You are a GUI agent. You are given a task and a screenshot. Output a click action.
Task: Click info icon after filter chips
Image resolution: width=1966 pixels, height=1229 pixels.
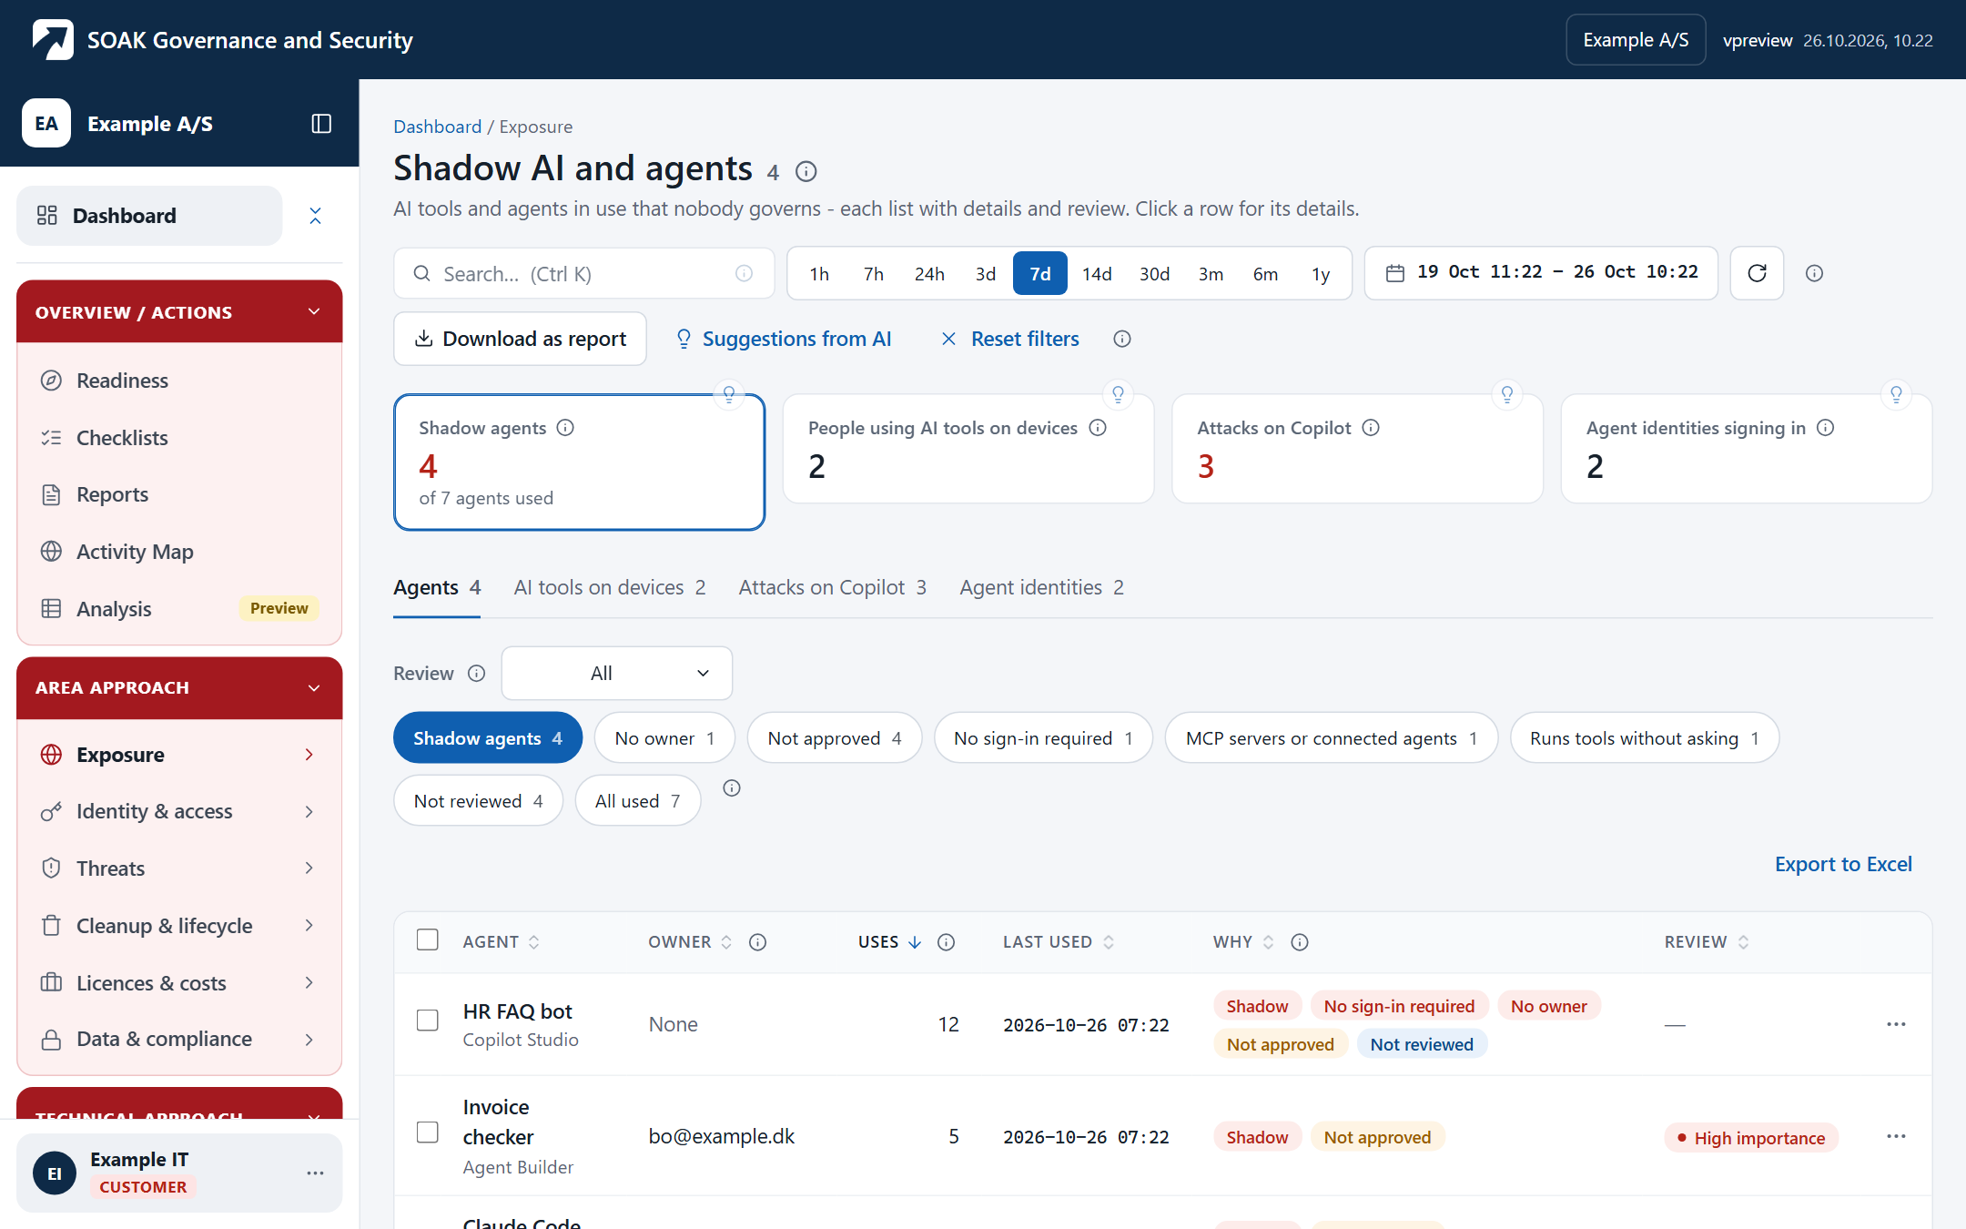[732, 788]
